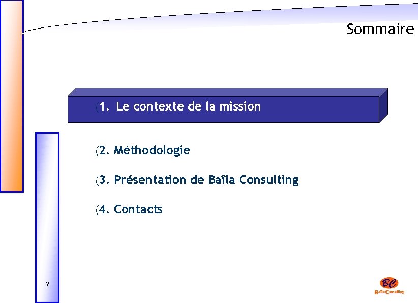The image size is (418, 303).
Task: Click the BC logo icon
Action: [389, 283]
